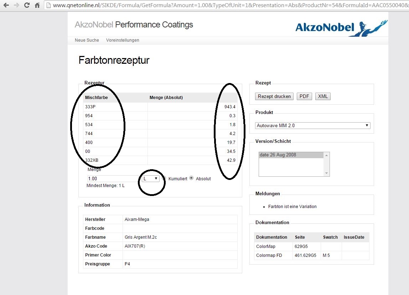Screen dimensions: 409x295
Task: Click the AIX707(R) Akzo Code value
Action: [x=135, y=246]
